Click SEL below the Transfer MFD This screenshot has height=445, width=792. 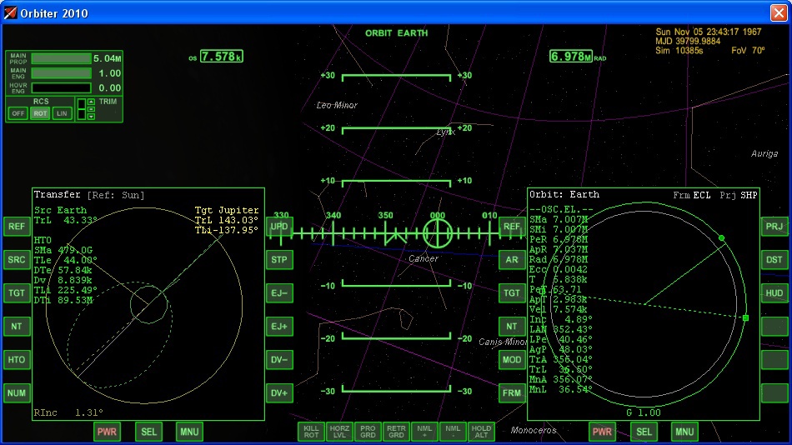coord(148,432)
